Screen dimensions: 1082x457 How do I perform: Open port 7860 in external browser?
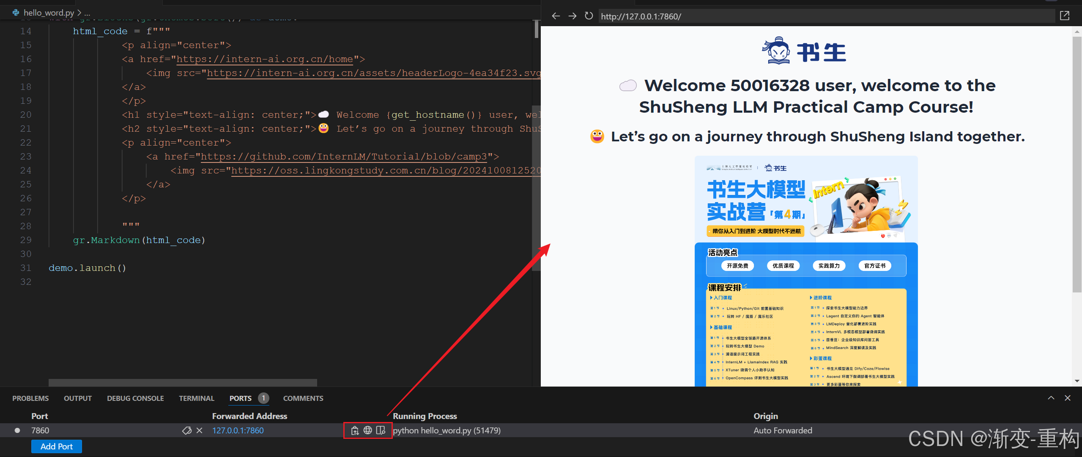(368, 430)
